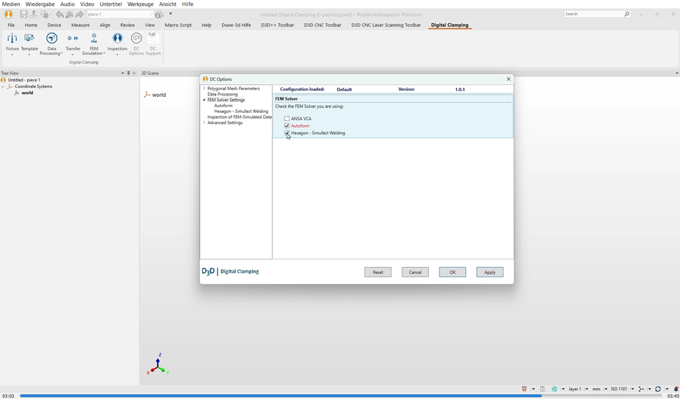
Task: Toggle the Hexagon - Simufact Welding checkbox
Action: point(287,133)
